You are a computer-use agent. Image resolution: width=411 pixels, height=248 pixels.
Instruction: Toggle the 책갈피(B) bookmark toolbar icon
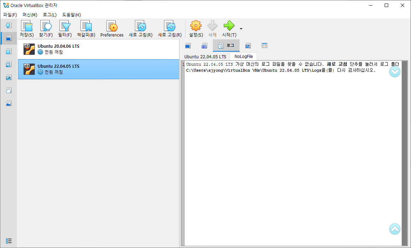pyautogui.click(x=86, y=26)
